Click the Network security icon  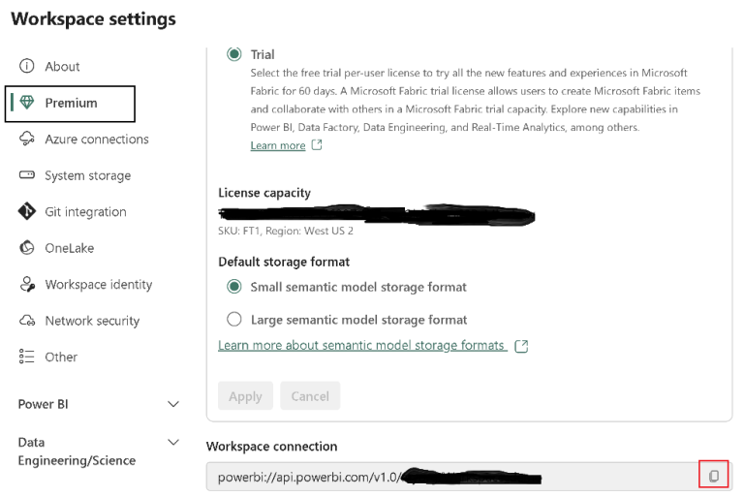point(27,321)
